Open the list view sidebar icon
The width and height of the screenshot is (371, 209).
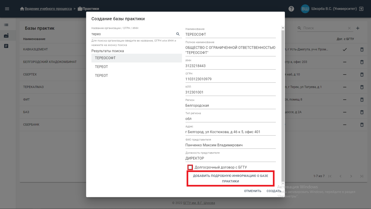point(6,25)
